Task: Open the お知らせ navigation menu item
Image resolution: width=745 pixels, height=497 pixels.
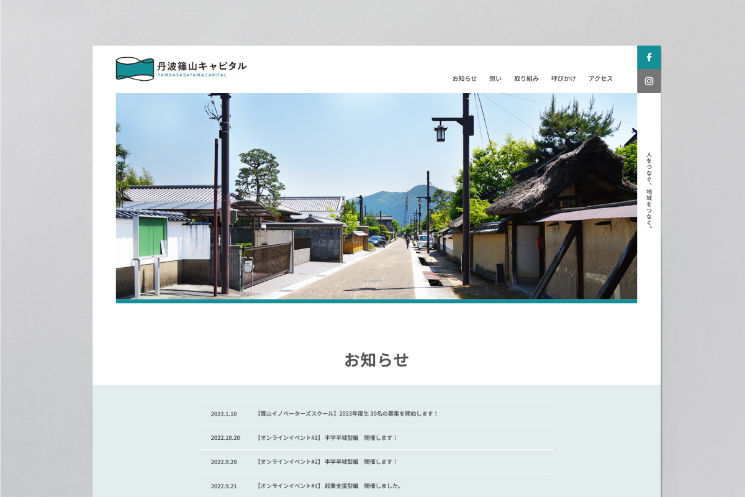Action: (465, 78)
